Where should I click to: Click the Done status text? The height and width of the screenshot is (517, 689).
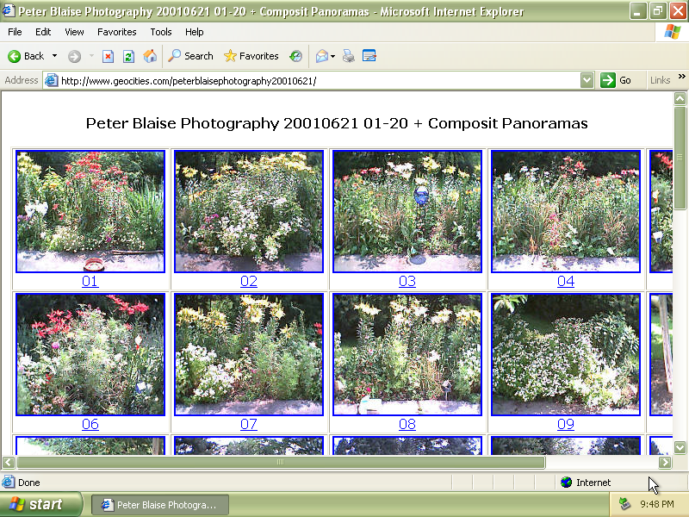click(29, 483)
